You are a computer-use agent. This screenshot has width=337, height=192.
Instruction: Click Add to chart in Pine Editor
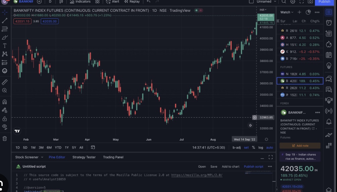pyautogui.click(x=230, y=167)
